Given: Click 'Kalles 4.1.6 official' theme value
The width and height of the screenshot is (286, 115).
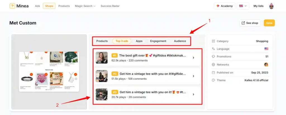Looking at the screenshot, I should tap(256, 80).
